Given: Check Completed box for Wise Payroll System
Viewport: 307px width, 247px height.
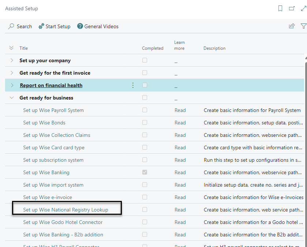Looking at the screenshot, I should click(x=145, y=110).
